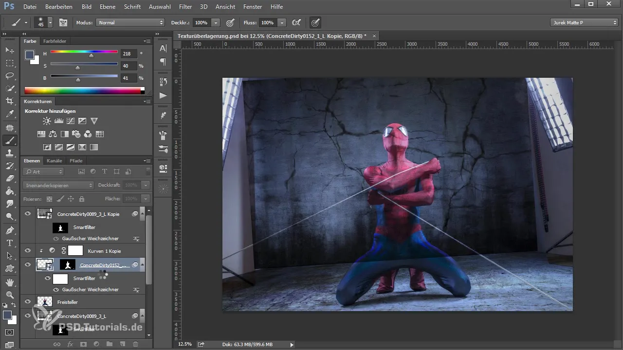Select the Zoom tool in toolbox

tap(10, 295)
